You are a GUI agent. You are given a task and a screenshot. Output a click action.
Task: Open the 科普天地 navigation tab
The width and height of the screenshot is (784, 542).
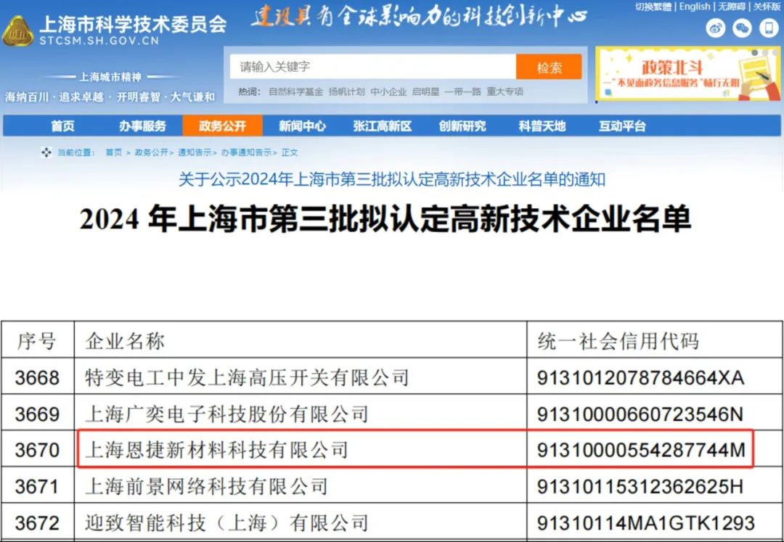(542, 126)
